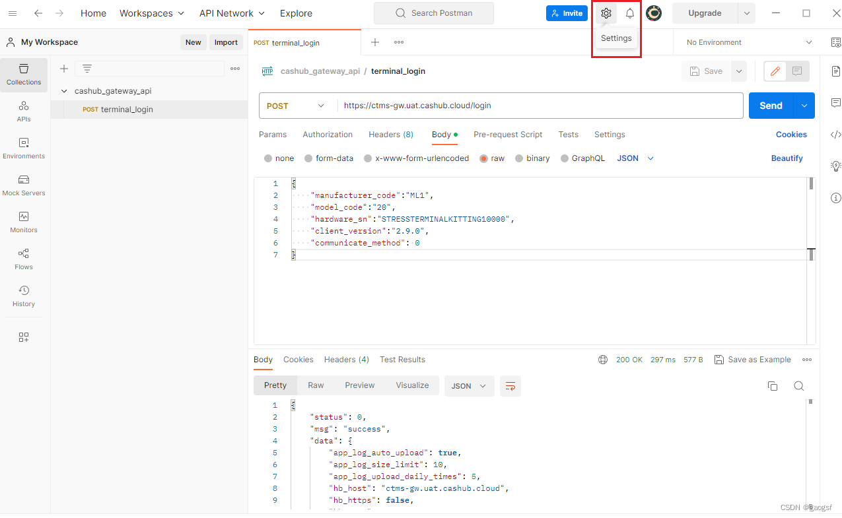Switch to the Headers (8) tab
The width and height of the screenshot is (842, 518).
pos(390,134)
